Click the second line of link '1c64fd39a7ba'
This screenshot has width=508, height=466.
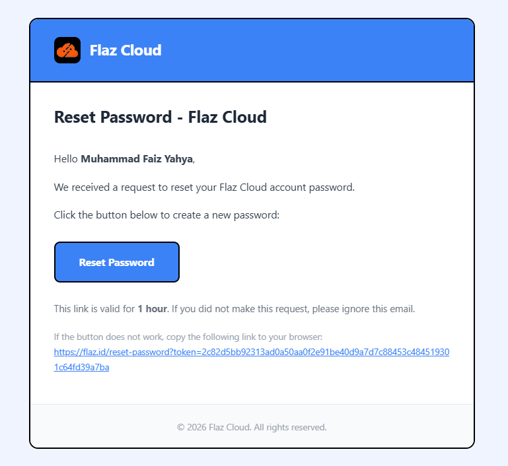point(82,367)
